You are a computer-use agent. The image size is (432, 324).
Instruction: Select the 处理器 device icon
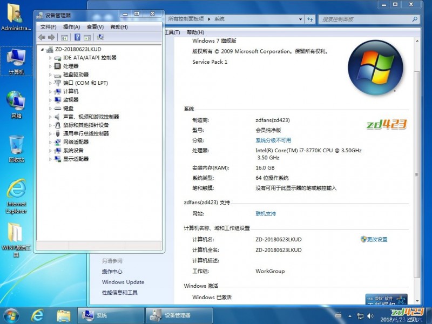(58, 66)
